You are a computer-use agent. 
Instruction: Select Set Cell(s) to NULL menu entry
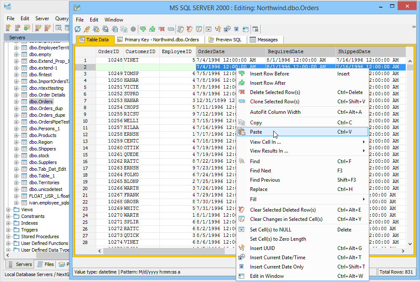point(302,230)
